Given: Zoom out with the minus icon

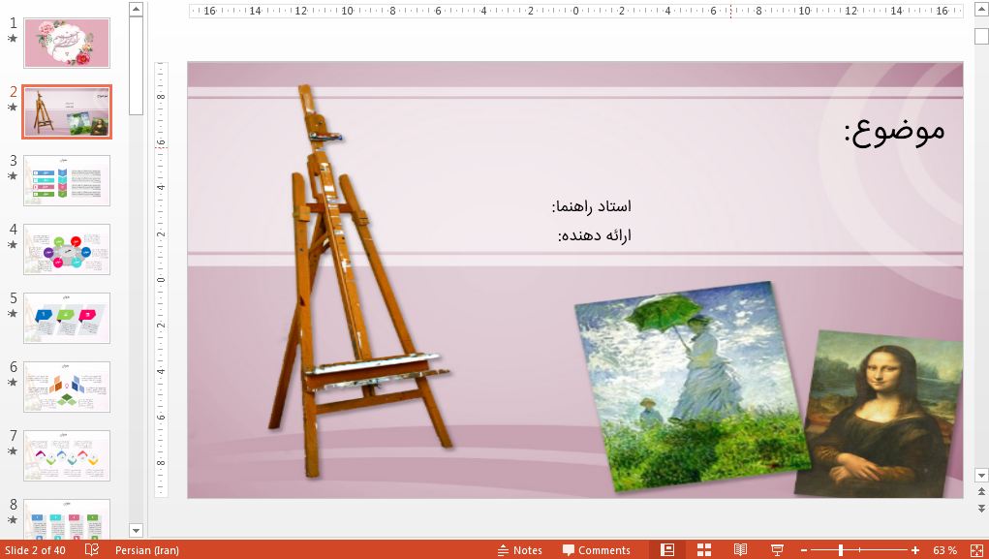Looking at the screenshot, I should pos(803,549).
